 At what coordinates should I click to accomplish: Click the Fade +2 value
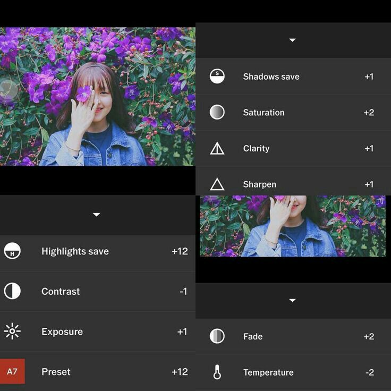click(x=369, y=336)
